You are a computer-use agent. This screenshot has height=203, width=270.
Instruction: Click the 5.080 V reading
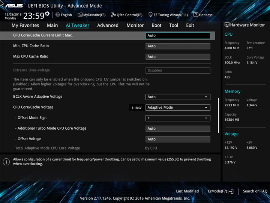[x=252, y=148]
